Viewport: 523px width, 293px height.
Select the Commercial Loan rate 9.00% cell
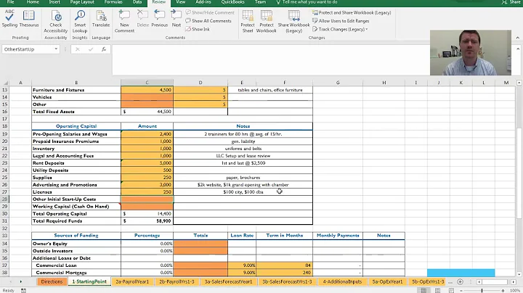click(242, 265)
